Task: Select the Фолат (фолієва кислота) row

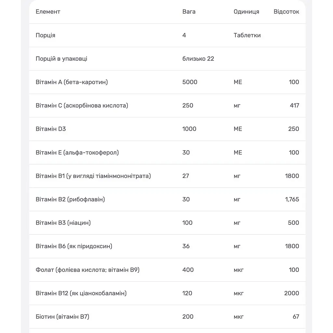Action: pyautogui.click(x=167, y=270)
